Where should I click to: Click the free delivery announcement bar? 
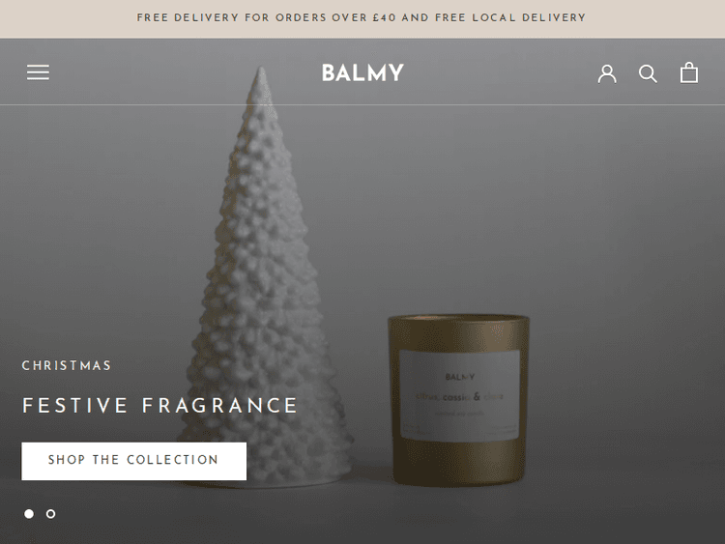pos(362,18)
